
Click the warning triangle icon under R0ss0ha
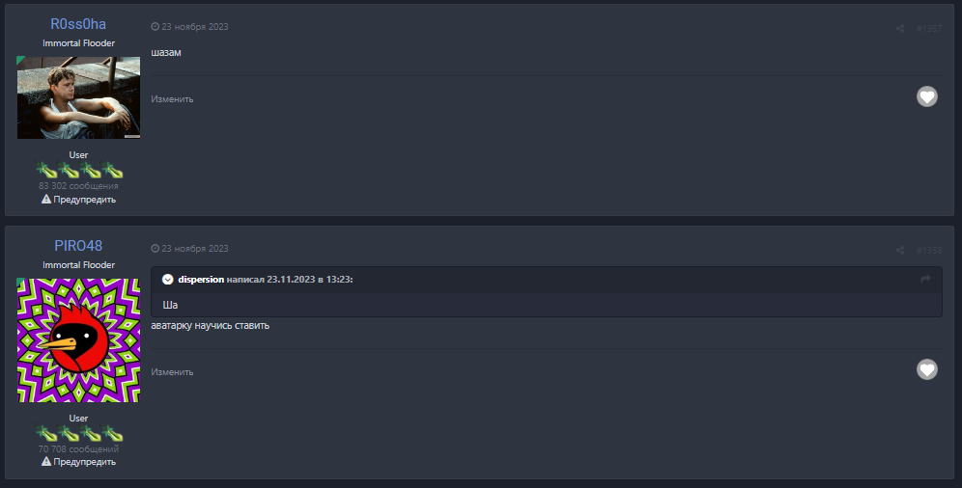click(46, 200)
